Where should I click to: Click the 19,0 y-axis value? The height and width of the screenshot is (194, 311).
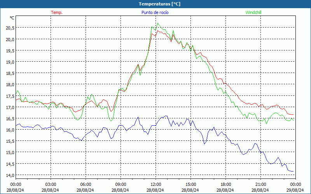pos(10,62)
